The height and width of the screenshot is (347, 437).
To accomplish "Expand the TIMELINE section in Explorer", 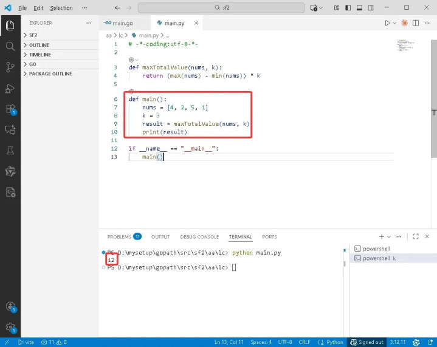I will (40, 55).
